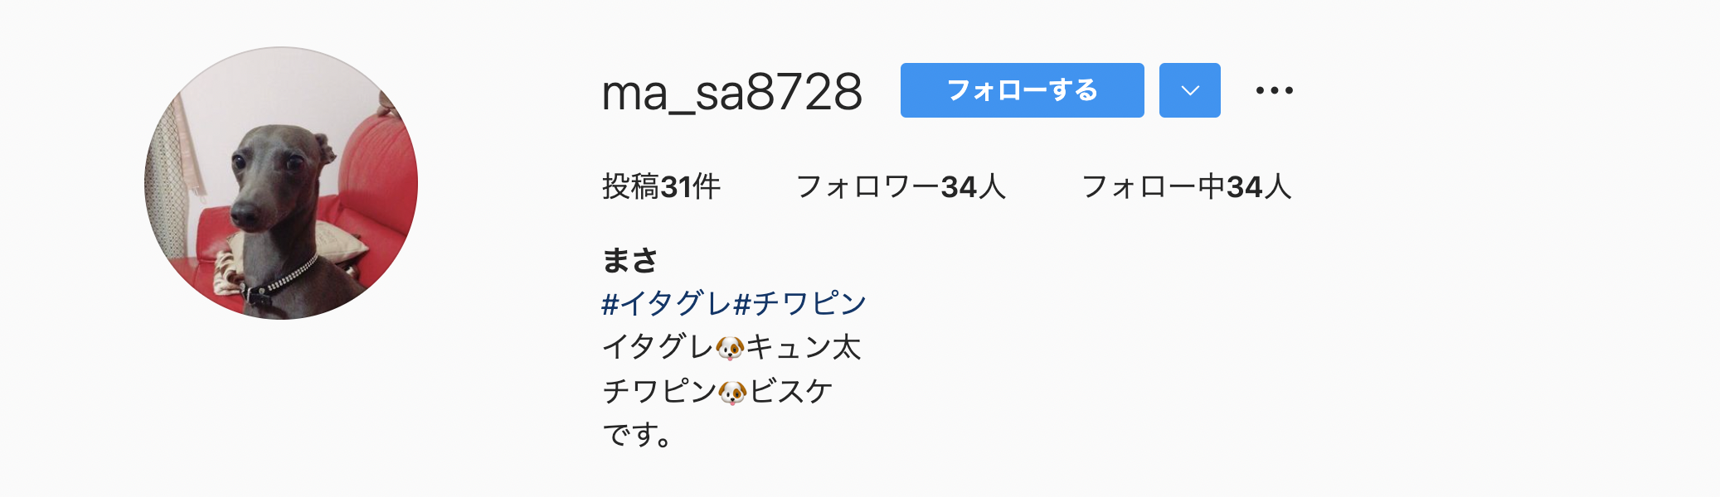Viewport: 1720px width, 497px height.
Task: Open the #チワピン hashtag link
Action: pos(800,303)
